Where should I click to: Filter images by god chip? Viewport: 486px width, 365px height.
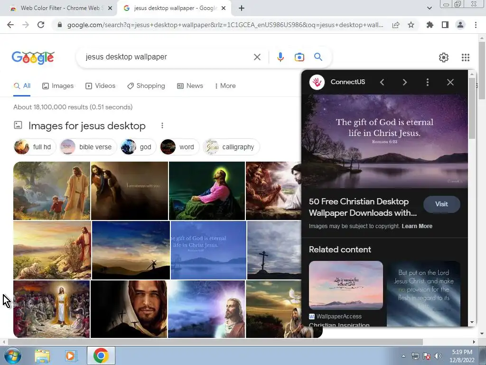[x=138, y=147]
